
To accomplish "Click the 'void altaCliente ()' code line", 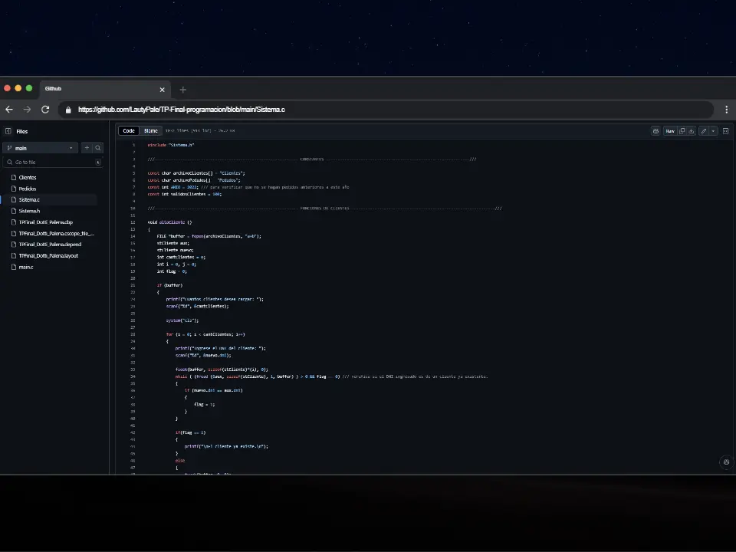I will pyautogui.click(x=169, y=222).
